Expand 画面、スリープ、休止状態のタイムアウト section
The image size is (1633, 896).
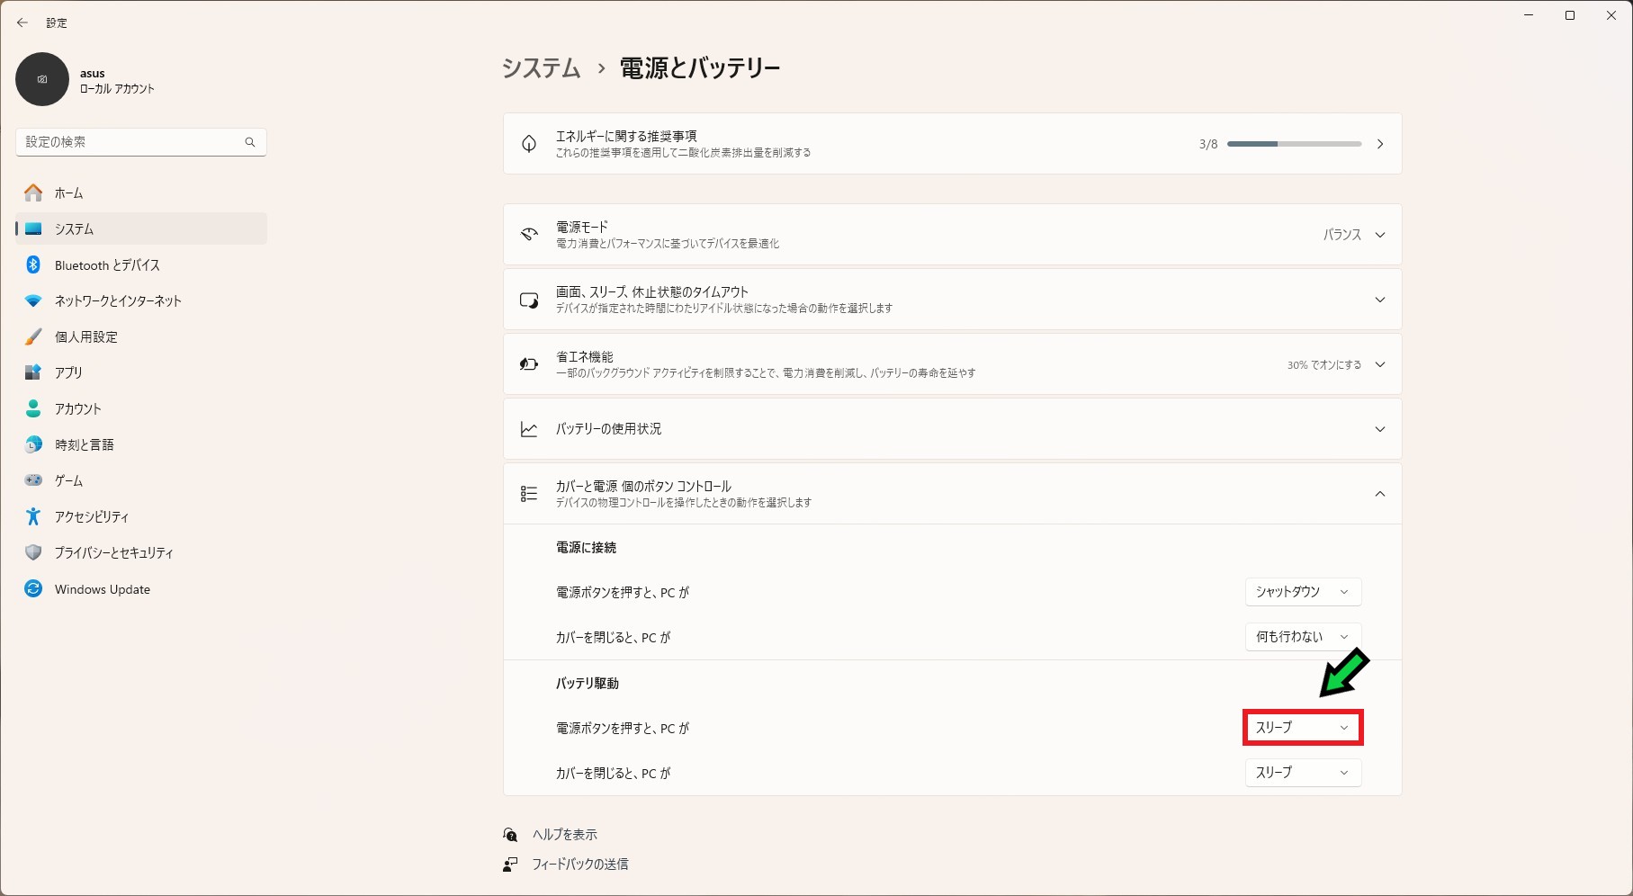pos(1379,300)
